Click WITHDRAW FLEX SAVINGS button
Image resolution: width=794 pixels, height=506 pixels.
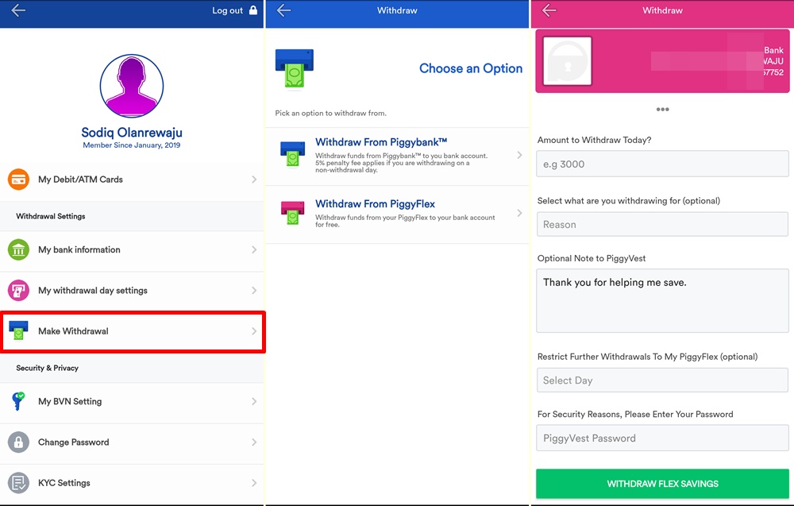[x=662, y=484]
